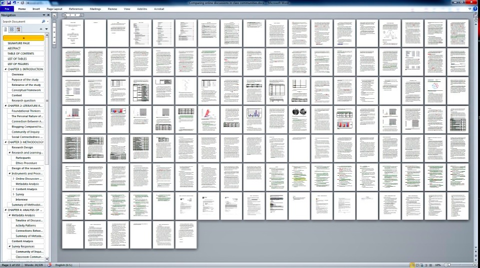Viewport: 480px width, 268px height.
Task: Jump to LIST OF FIGURES heading
Action: pos(18,64)
